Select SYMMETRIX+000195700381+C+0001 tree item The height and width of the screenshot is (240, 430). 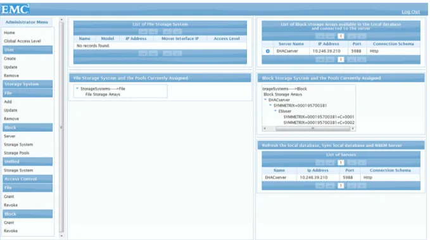pos(319,117)
